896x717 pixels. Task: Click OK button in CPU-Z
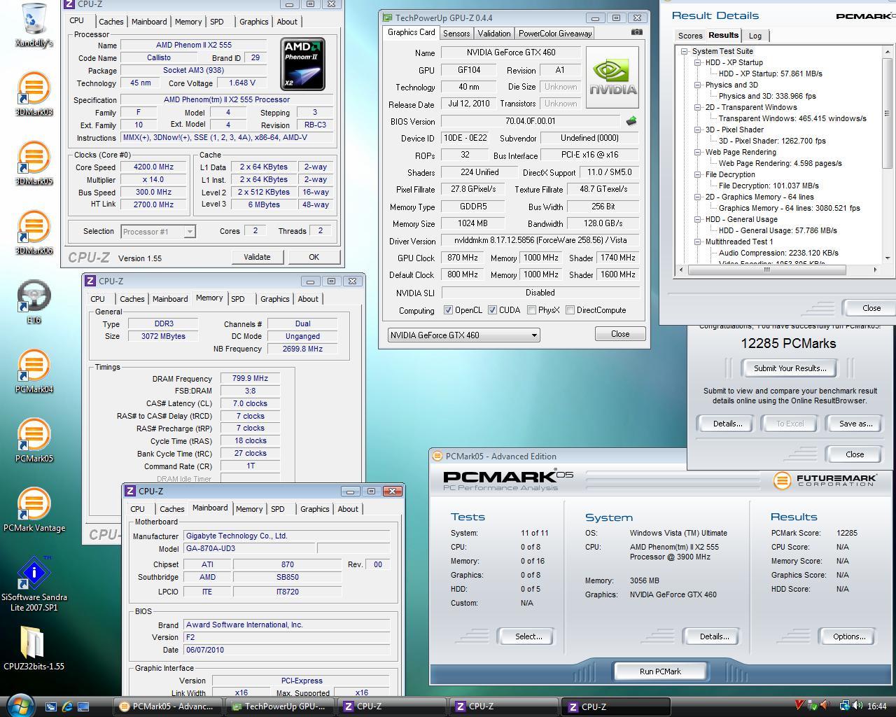(314, 257)
